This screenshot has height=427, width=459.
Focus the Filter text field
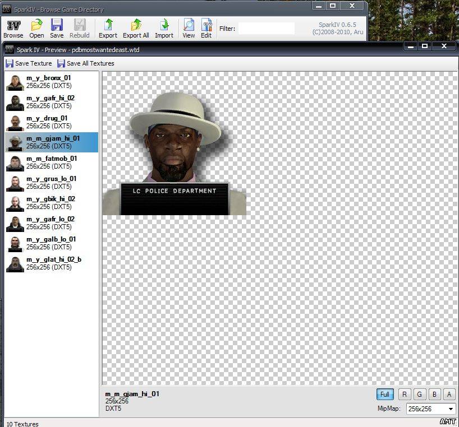tap(267, 29)
